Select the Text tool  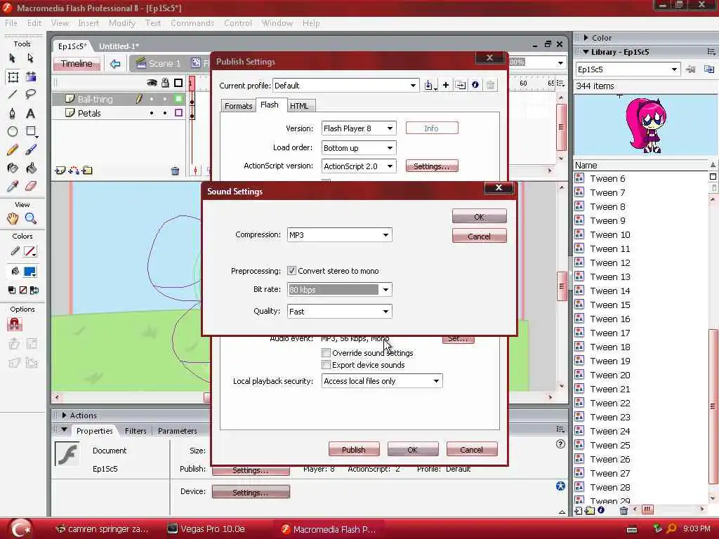[x=30, y=113]
